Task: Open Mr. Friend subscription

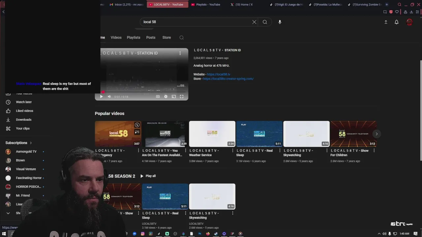Action: [x=23, y=196]
